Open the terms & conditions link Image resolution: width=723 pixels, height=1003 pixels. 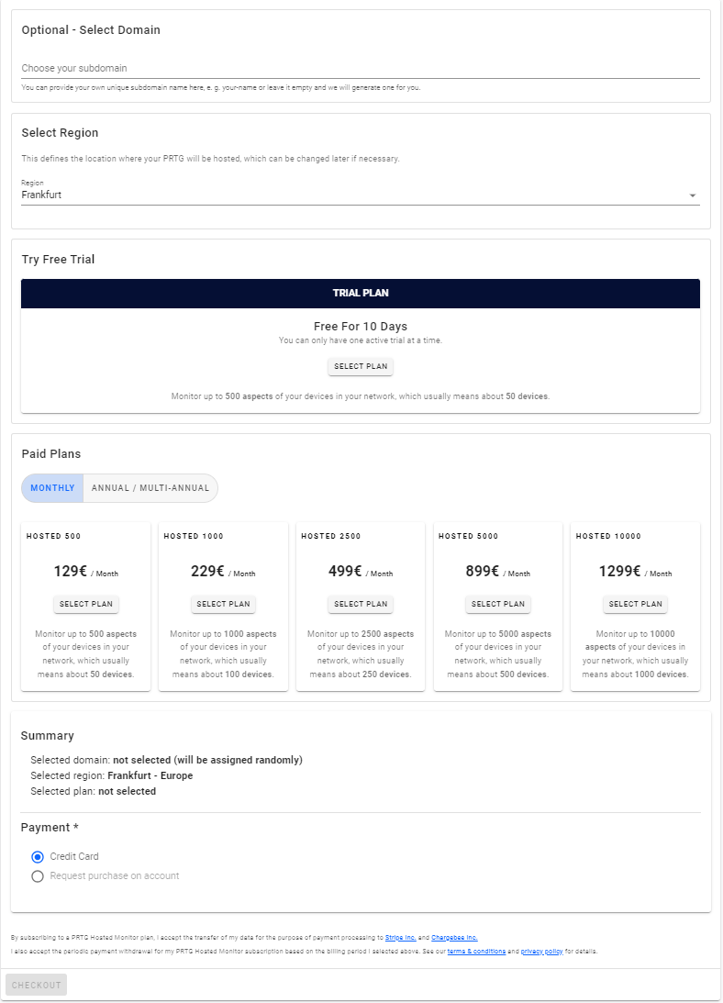(476, 952)
